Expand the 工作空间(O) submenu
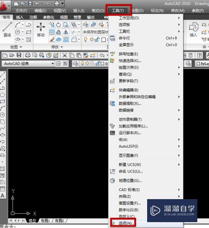209x228 pixels. pos(146,18)
